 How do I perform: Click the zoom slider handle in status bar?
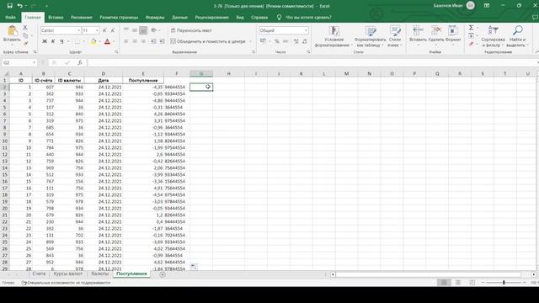tap(504, 283)
